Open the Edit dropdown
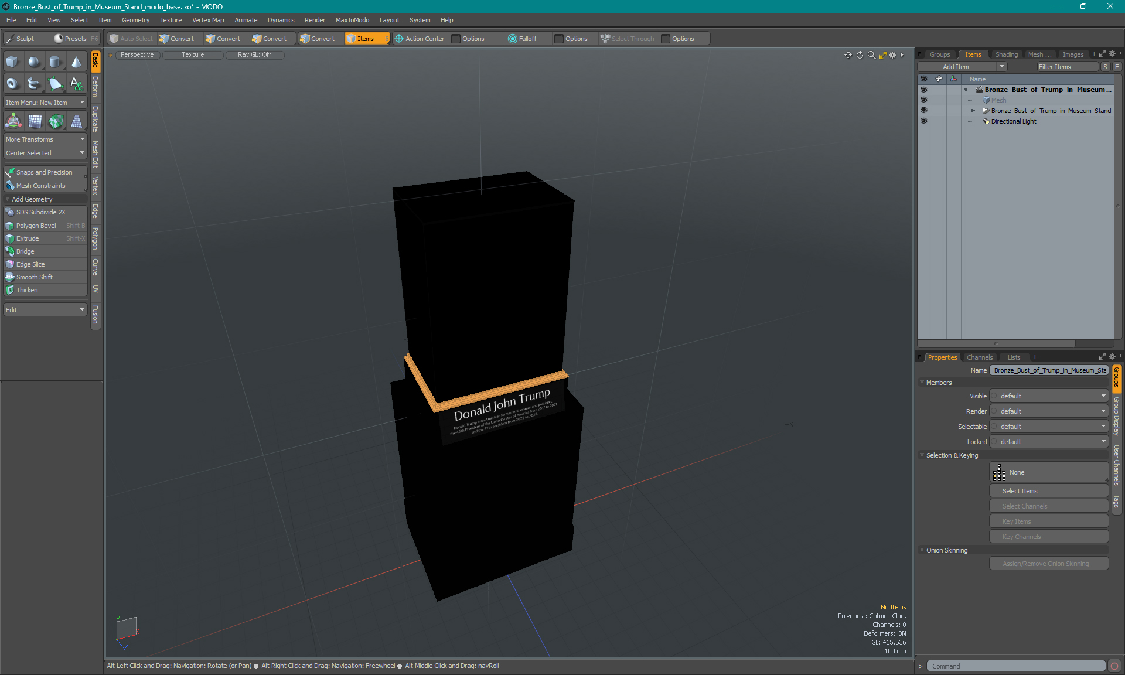1125x675 pixels. click(45, 310)
